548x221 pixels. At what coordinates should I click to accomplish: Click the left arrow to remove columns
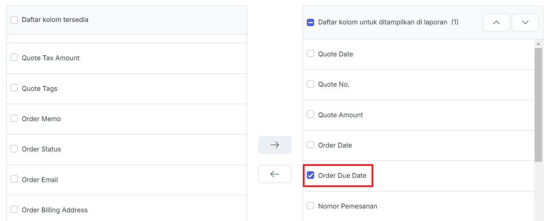coord(275,174)
